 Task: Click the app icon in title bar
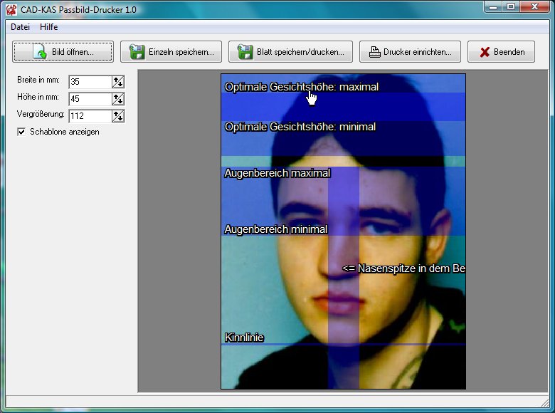click(x=11, y=9)
